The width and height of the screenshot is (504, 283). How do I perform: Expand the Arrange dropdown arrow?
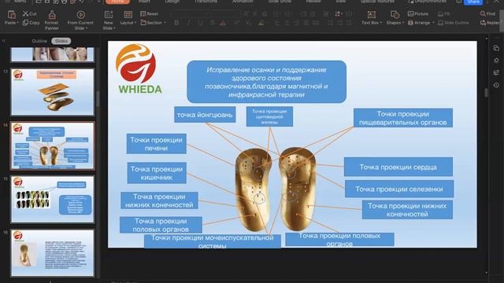point(433,23)
